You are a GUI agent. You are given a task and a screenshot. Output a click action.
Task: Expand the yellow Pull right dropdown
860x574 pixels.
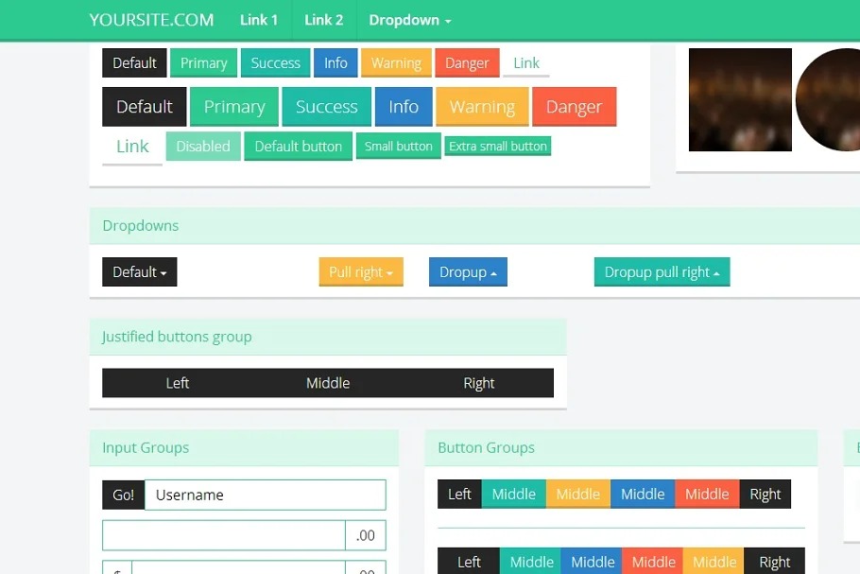click(361, 272)
